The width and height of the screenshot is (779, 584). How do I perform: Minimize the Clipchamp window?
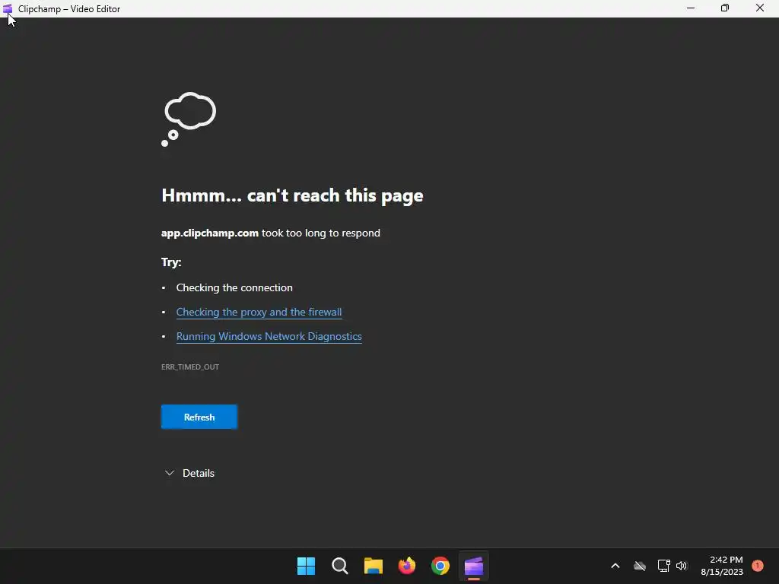[x=691, y=8]
